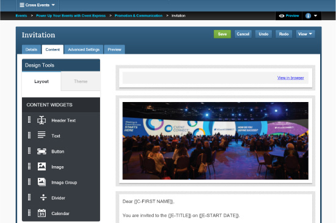Expand the arrow next to info icon
The height and width of the screenshot is (223, 336).
click(x=315, y=16)
